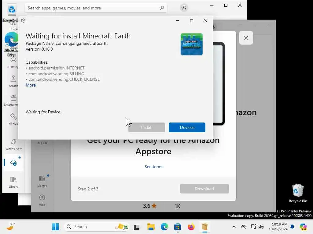Select Recycle Bin desktop icon at right
The width and height of the screenshot is (313, 234).
click(298, 193)
